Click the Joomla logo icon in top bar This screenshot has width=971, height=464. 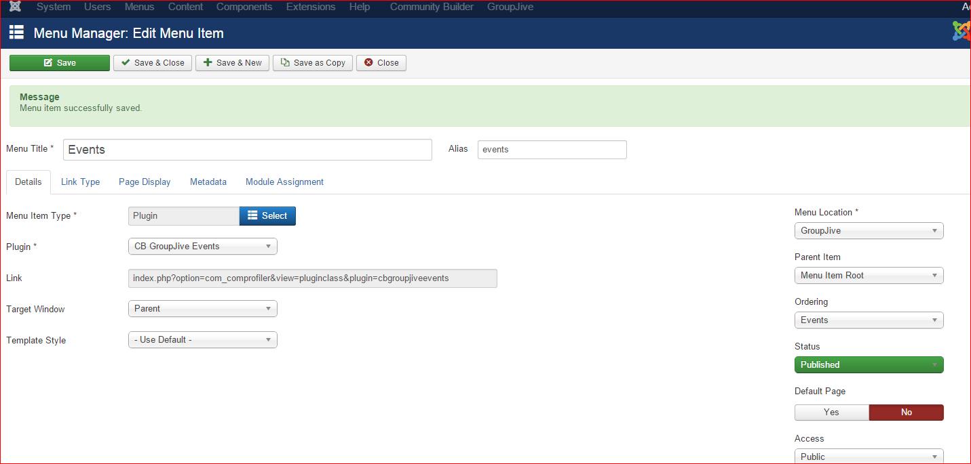[x=15, y=7]
